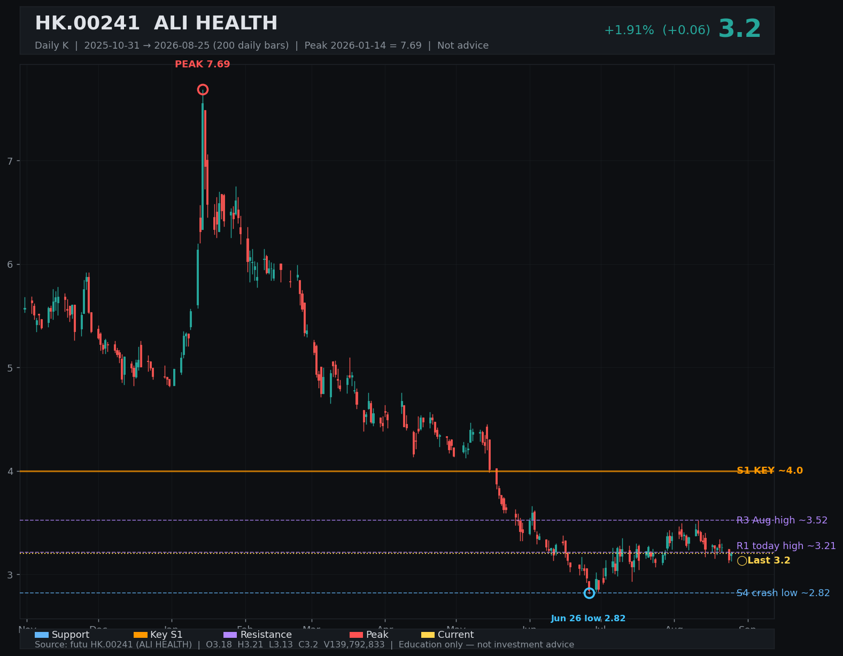Click the yellow Current legend swatch
Screen dimensions: 843x656
428,635
